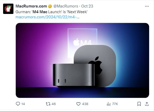154x111 pixels.
Task: Click the MacRumors.com display name
Action: point(31,6)
